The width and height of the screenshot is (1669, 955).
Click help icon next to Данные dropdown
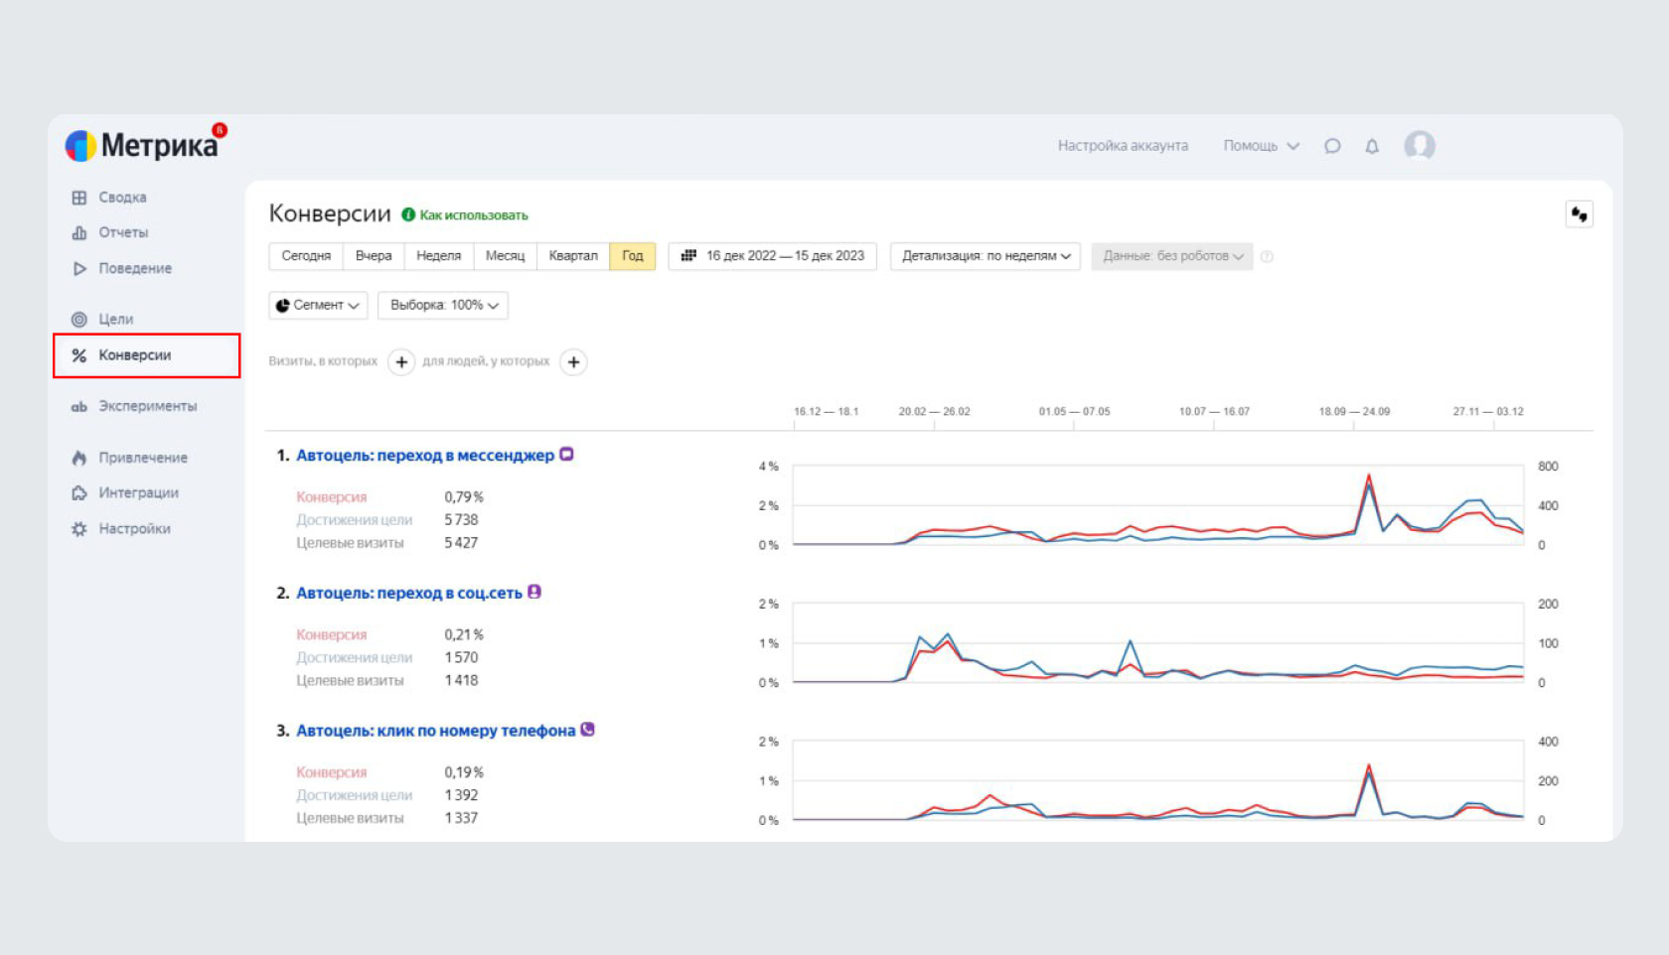point(1267,256)
